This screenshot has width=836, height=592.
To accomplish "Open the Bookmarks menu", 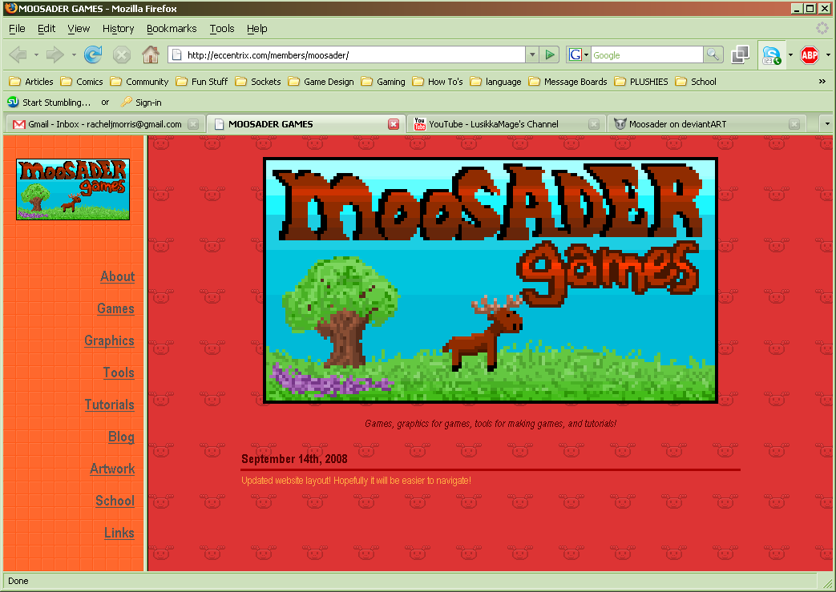I will tap(172, 28).
